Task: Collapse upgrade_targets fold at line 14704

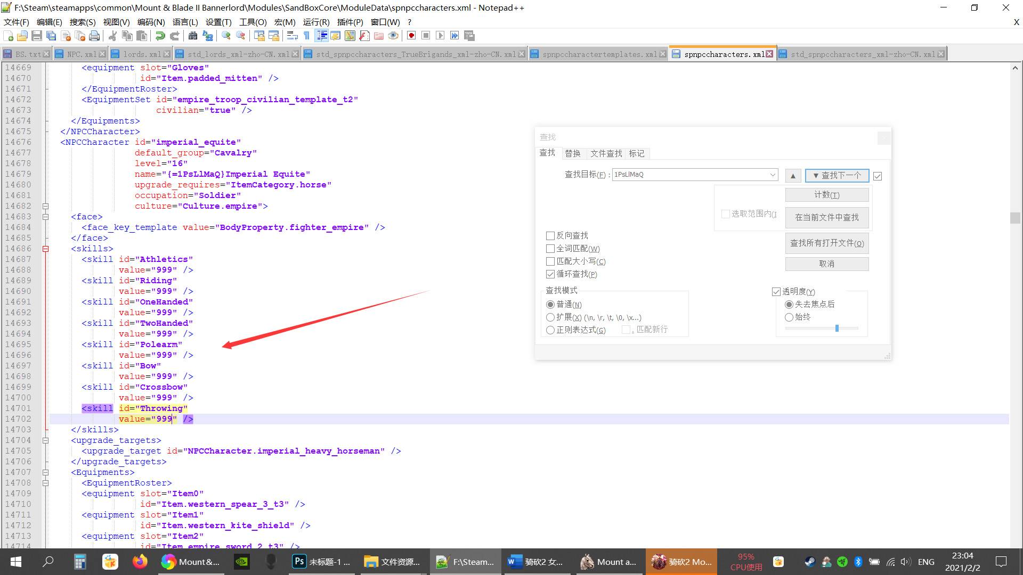Action: [x=46, y=440]
